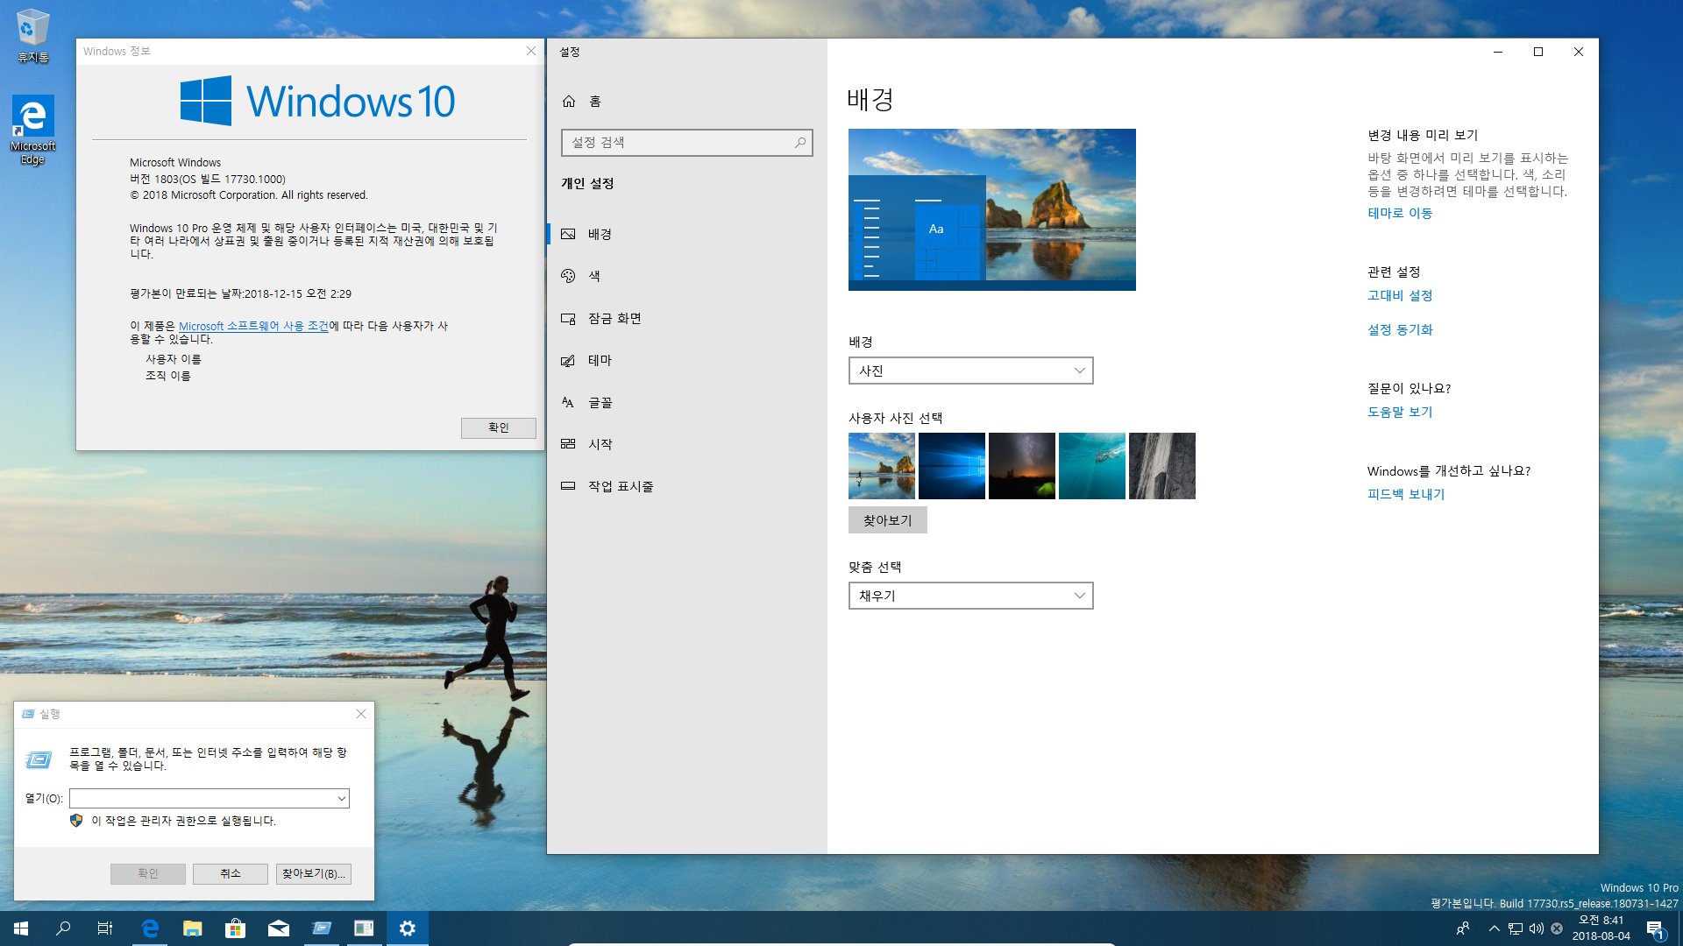The width and height of the screenshot is (1683, 946).
Task: Switch to Run dialog taskbar icon
Action: (x=321, y=928)
